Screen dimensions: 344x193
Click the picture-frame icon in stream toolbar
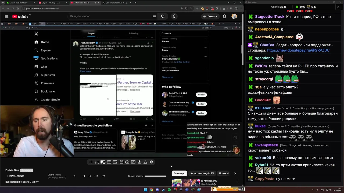click(x=115, y=162)
